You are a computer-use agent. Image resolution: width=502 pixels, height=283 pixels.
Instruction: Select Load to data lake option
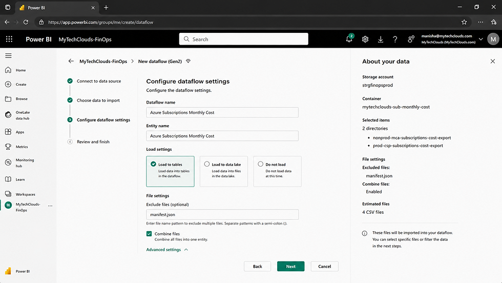224,171
